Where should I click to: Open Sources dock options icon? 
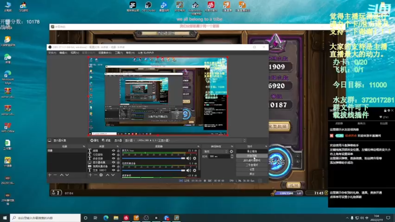pyautogui.click(x=118, y=146)
